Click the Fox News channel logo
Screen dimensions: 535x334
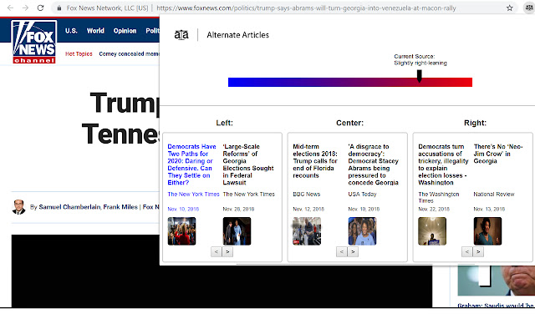pyautogui.click(x=34, y=42)
